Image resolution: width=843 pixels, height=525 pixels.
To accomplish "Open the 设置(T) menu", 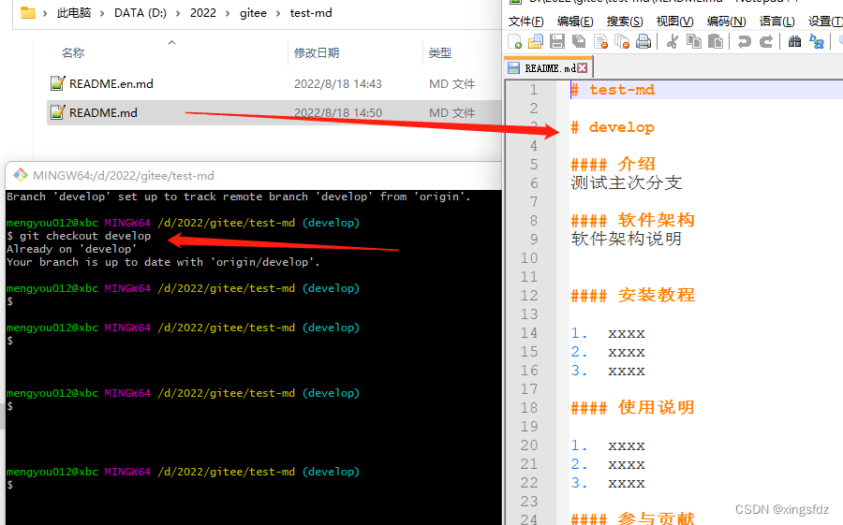I will 825,21.
